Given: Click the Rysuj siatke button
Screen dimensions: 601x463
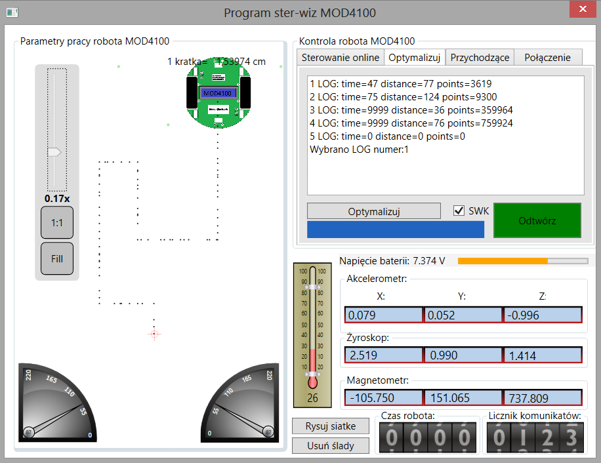Looking at the screenshot, I should [331, 426].
